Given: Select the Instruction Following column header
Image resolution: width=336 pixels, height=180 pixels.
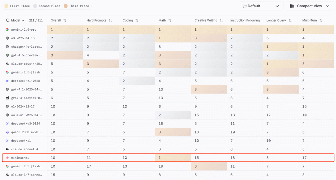Looking at the screenshot, I should [245, 20].
